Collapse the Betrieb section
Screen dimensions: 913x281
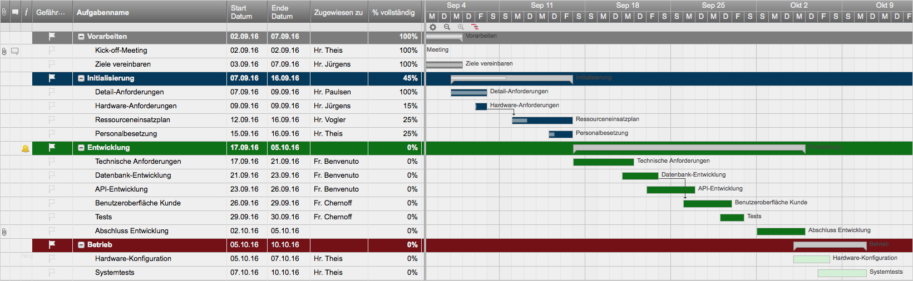tap(81, 245)
